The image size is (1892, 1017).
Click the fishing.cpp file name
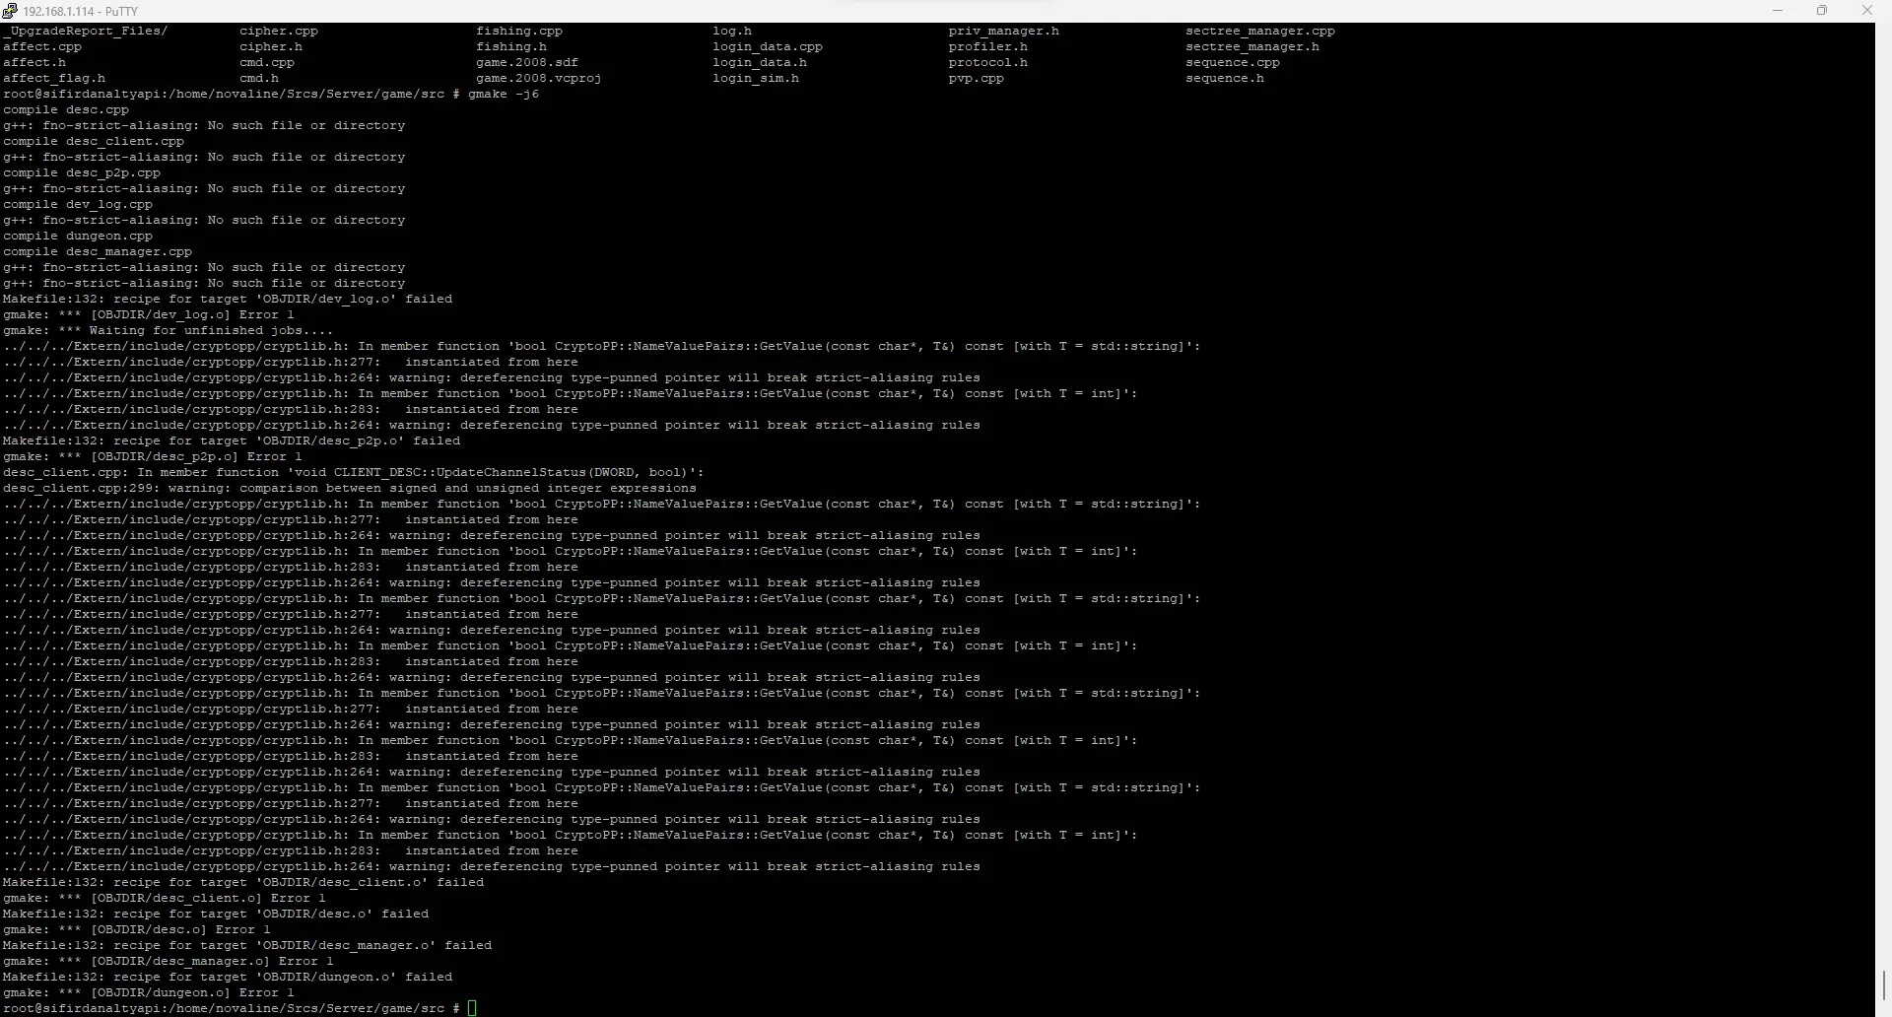tap(519, 31)
